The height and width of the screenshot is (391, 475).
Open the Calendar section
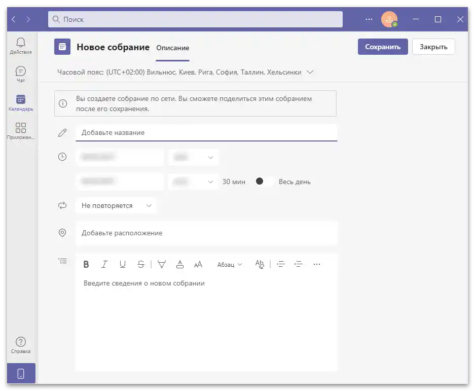pos(21,103)
